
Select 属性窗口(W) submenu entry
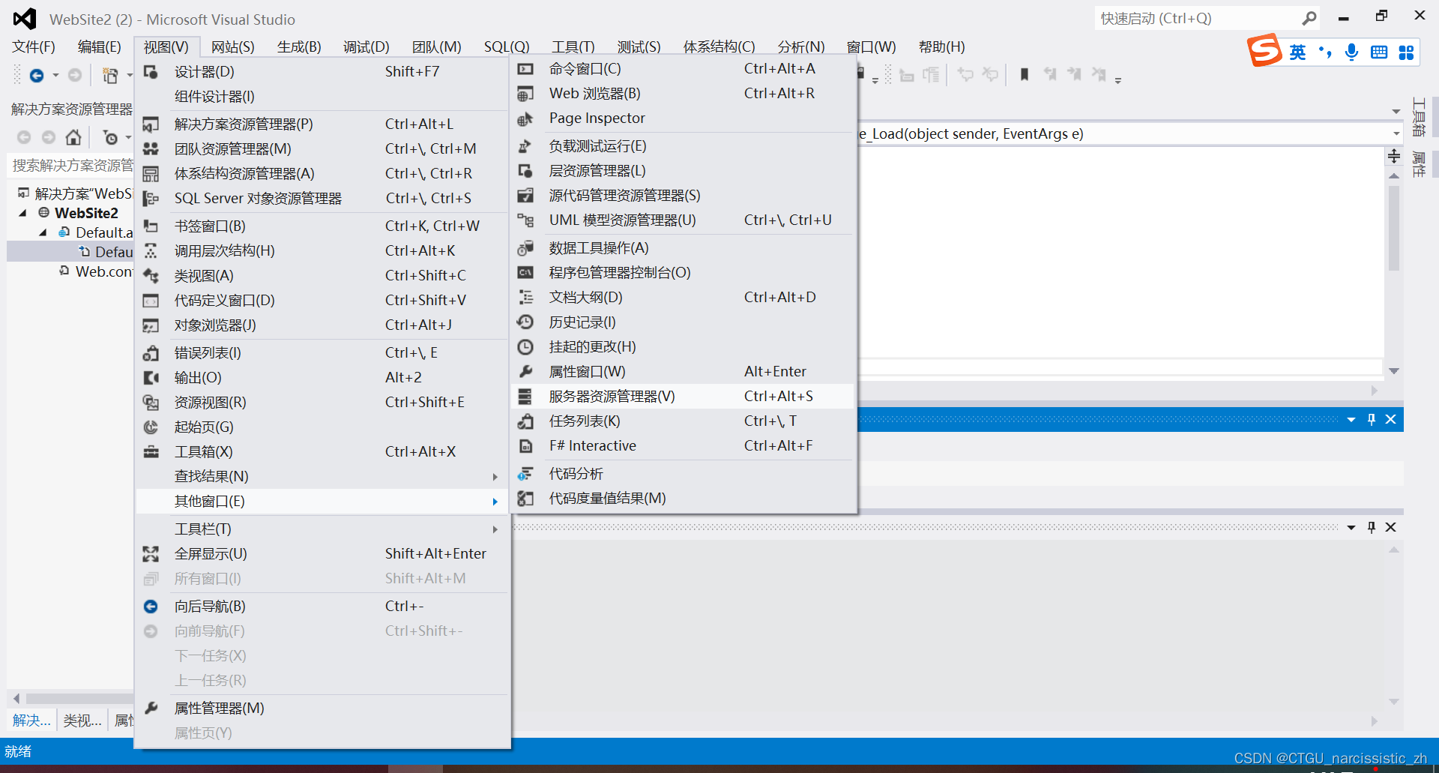tap(683, 372)
